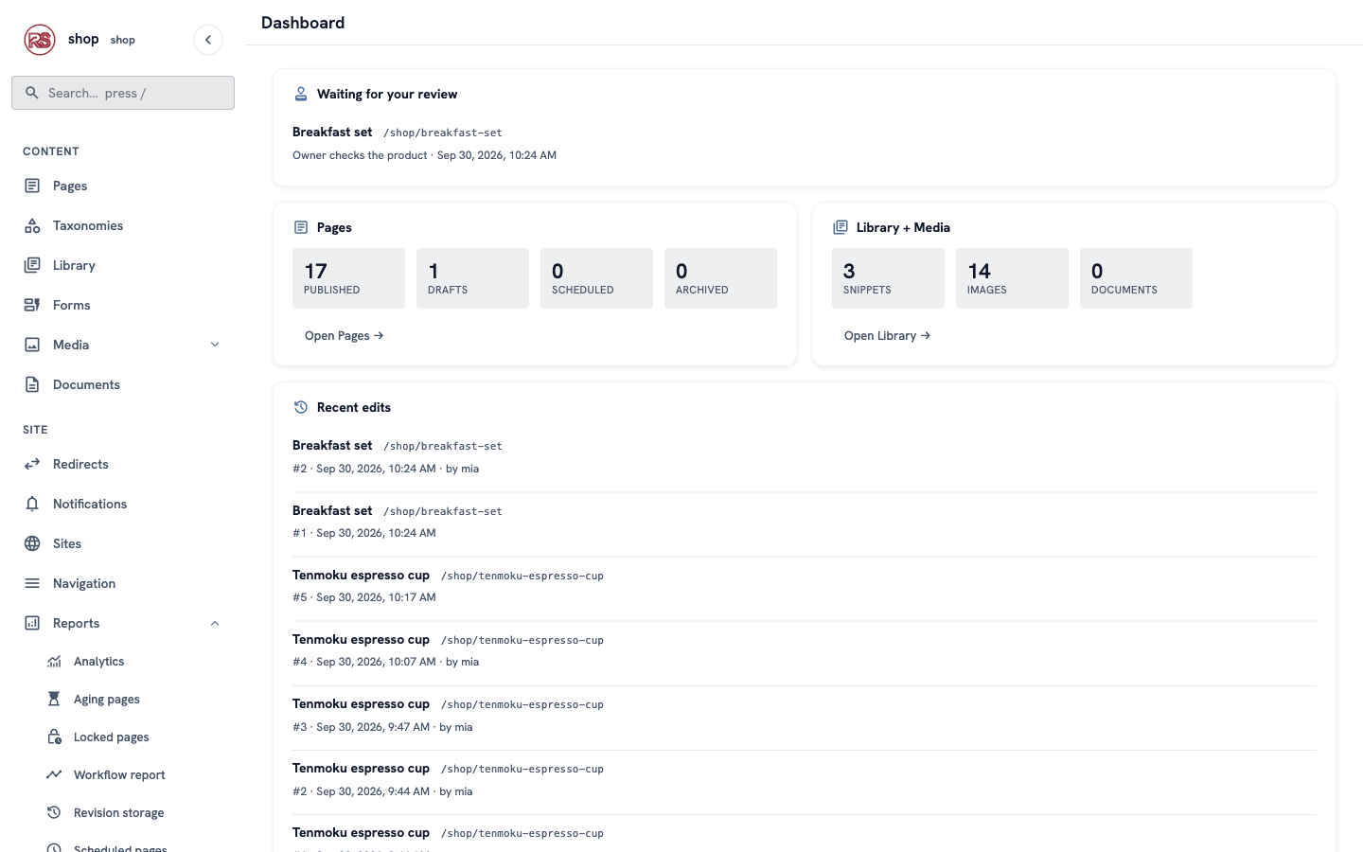This screenshot has height=852, width=1363.
Task: Expand the Media submenu chevron
Action: click(x=215, y=345)
